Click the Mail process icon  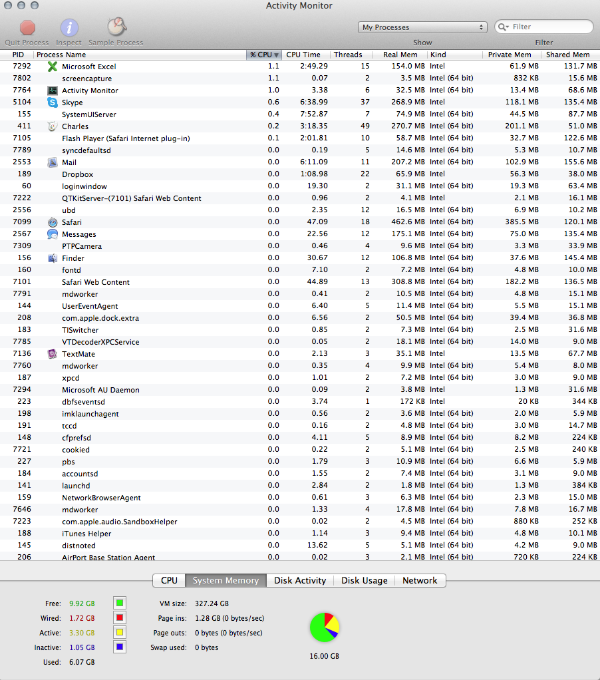tap(53, 162)
